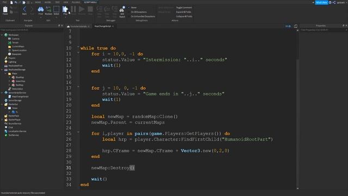348x196 pixels.
Task: Click Toggle Comment action
Action: 184,8
